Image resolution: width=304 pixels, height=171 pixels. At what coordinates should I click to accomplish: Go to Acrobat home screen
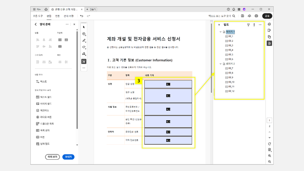point(46,9)
